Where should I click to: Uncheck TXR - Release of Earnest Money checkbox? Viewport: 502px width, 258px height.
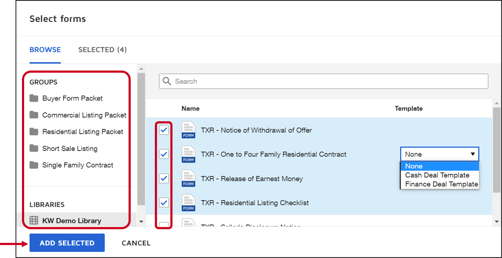(164, 178)
